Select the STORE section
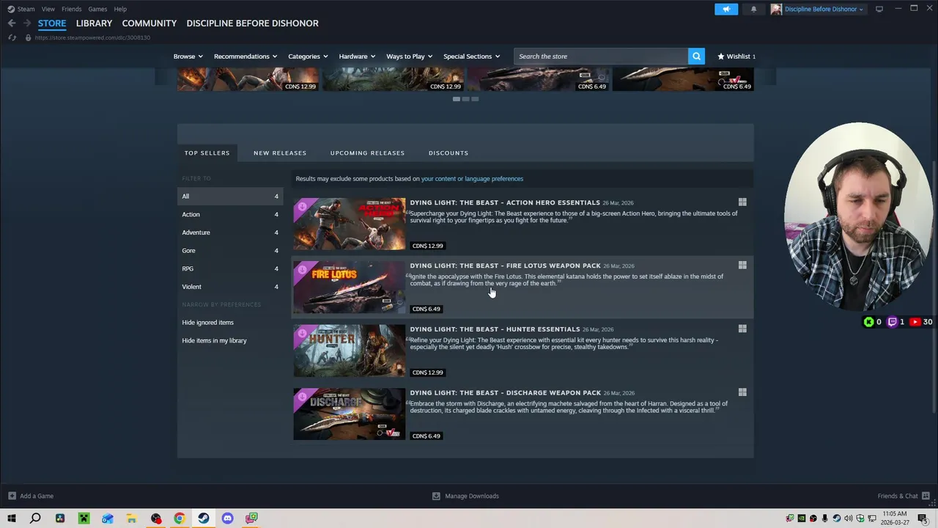Screen dimensions: 938x528 pos(52,23)
